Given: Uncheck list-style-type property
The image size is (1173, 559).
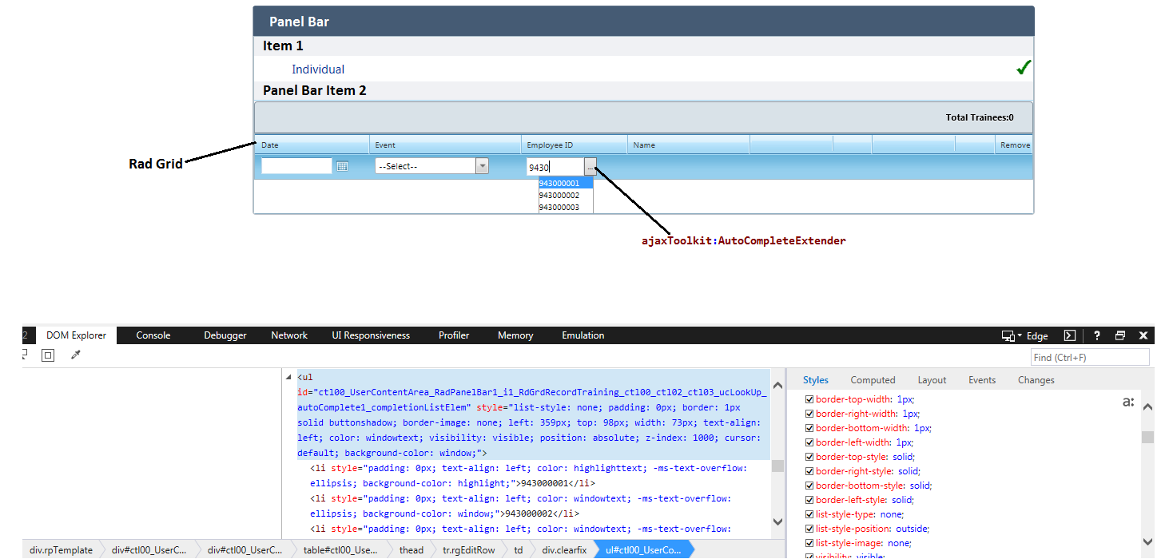Looking at the screenshot, I should (x=809, y=514).
